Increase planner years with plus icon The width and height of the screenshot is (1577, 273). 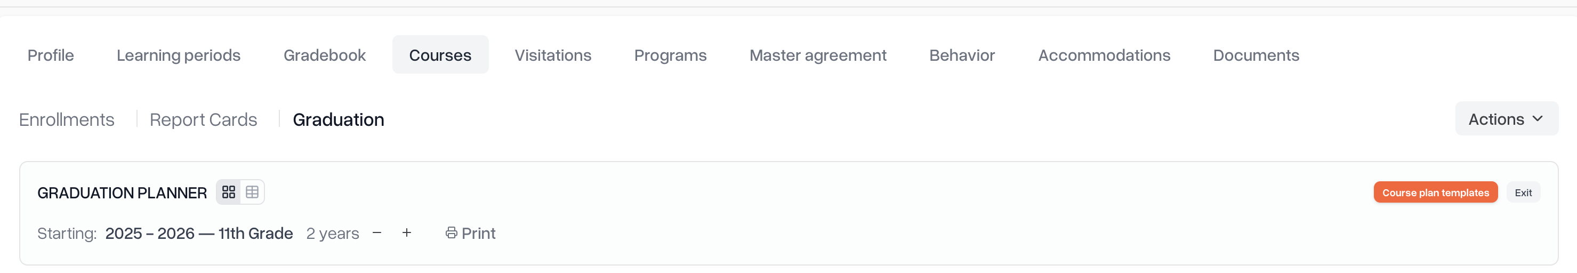pos(406,232)
